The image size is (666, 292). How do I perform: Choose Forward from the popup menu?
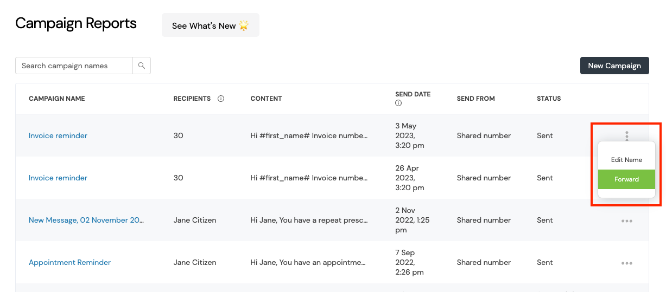(626, 179)
